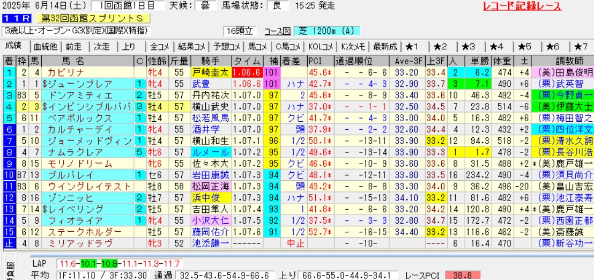Switch to the ★3 star tab
Screen dimensions: 594x280
[x=470, y=46]
